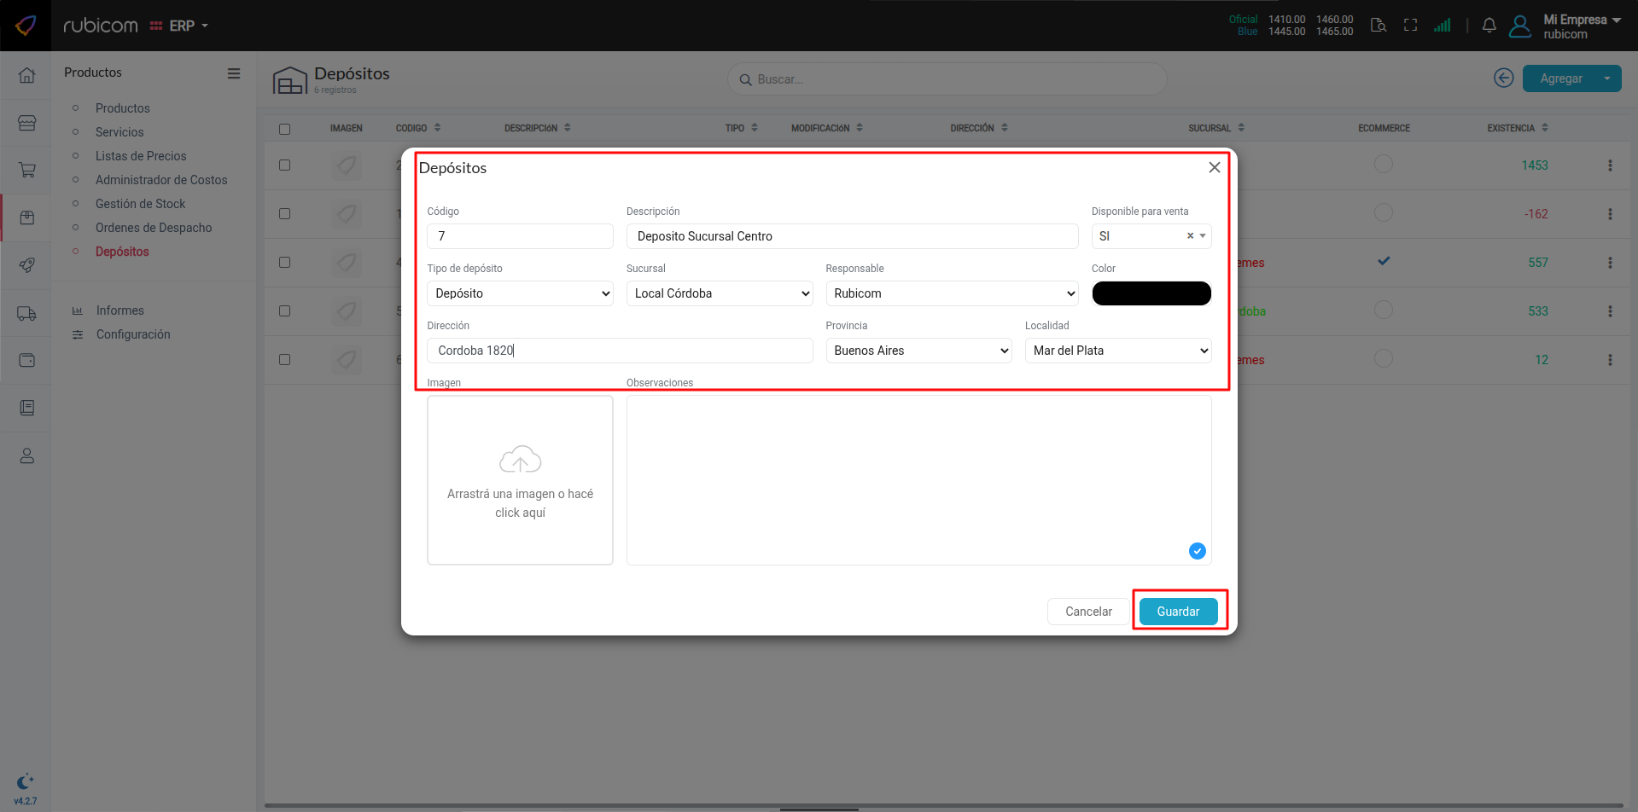The height and width of the screenshot is (812, 1638).
Task: Click the Cancelar button
Action: [1087, 612]
